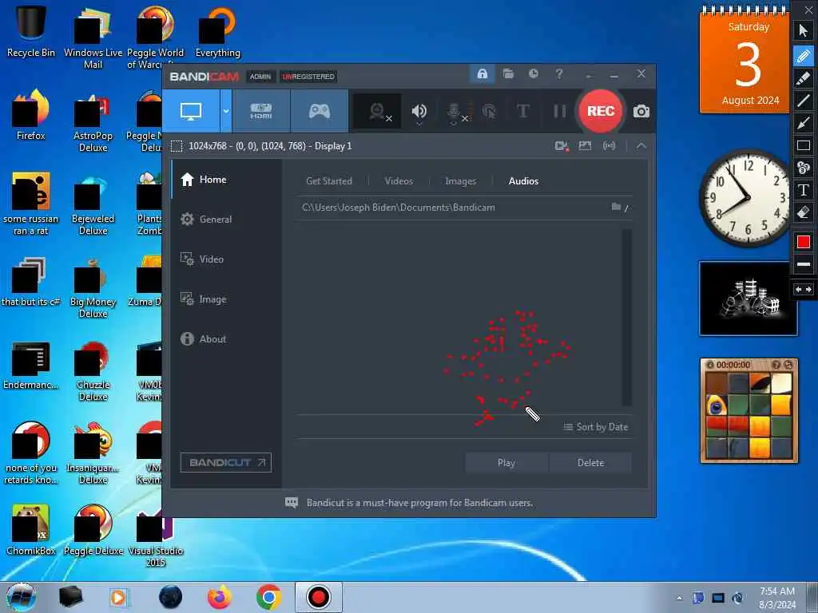818x613 pixels.
Task: Select the text tool in drawing toolbar
Action: tap(804, 190)
